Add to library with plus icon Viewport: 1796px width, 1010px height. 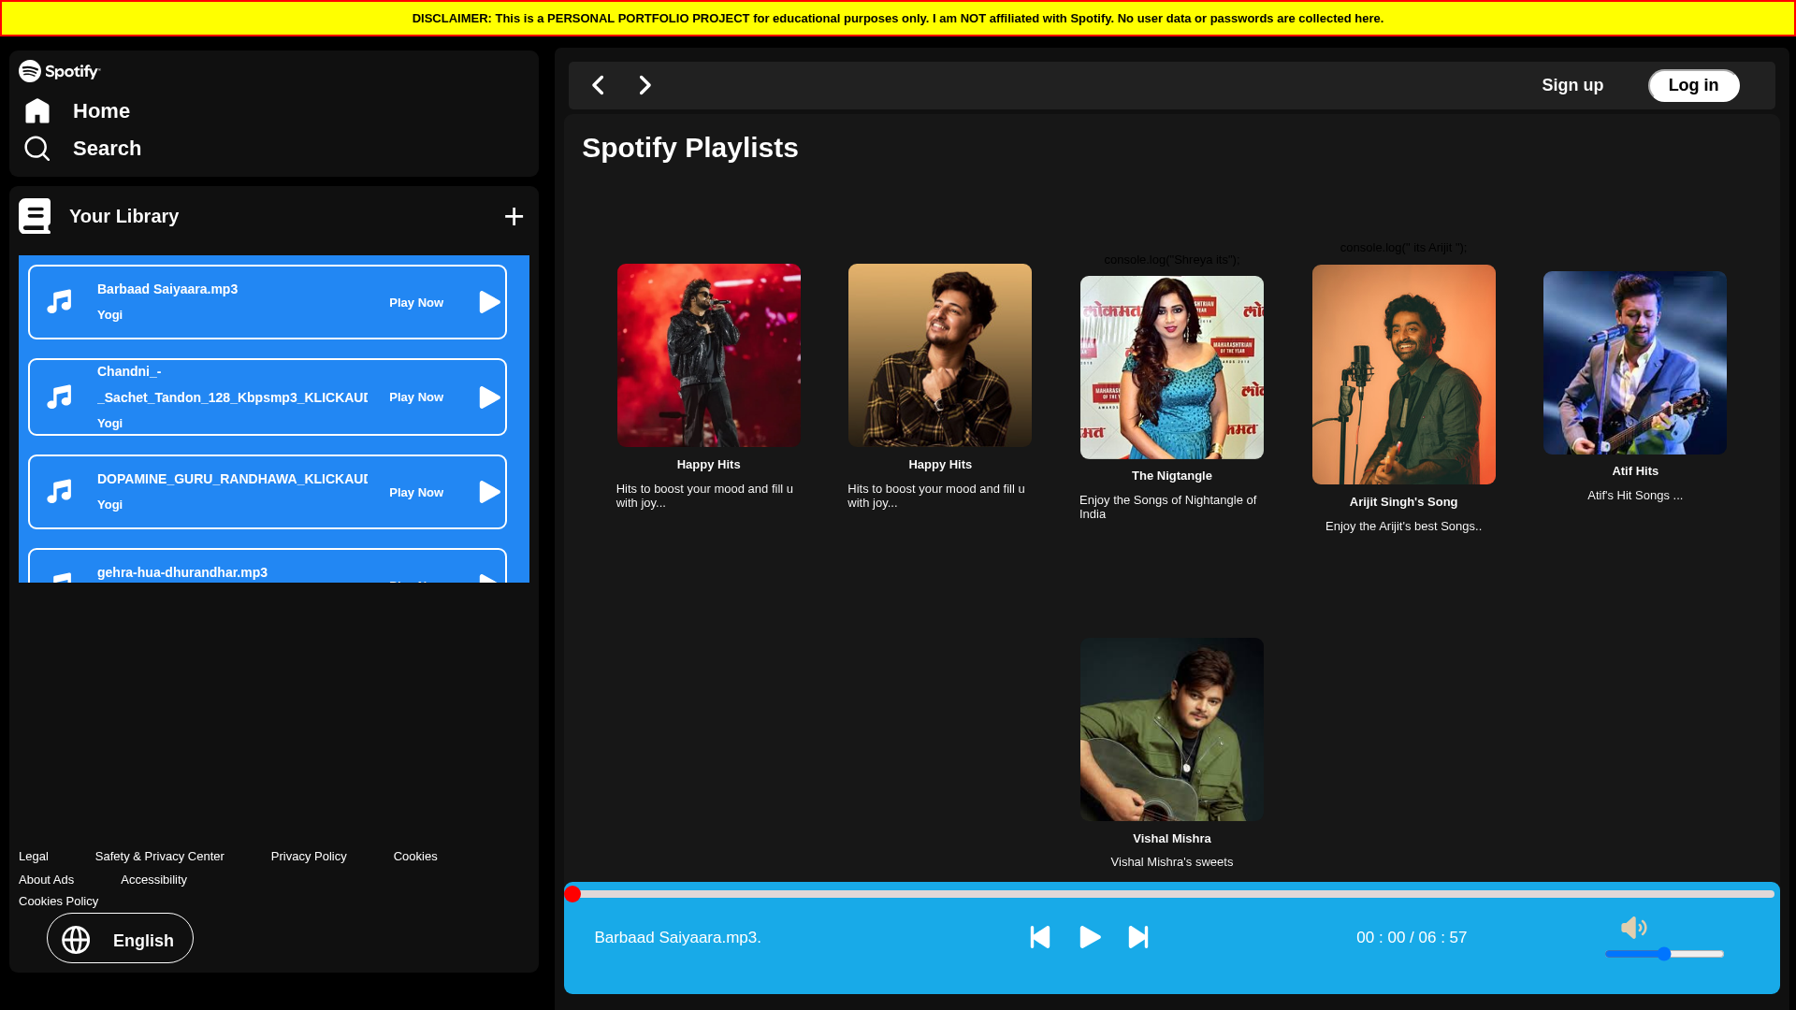[514, 217]
